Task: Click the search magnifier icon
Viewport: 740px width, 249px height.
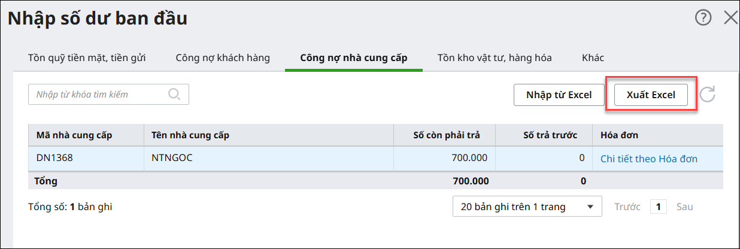Action: [174, 95]
